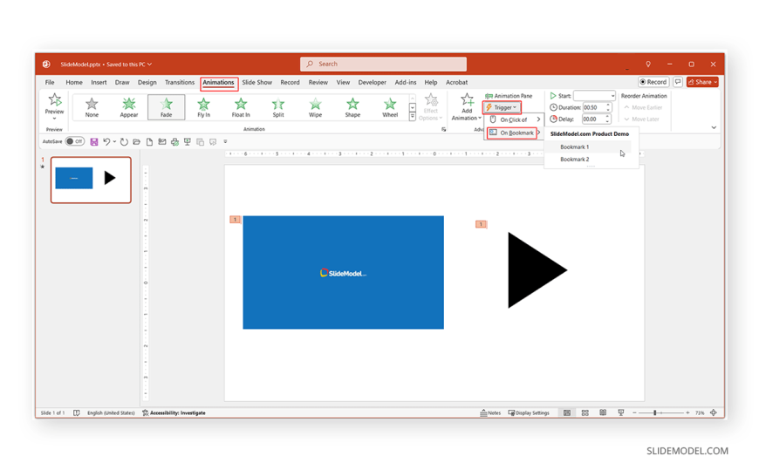Click Fit slide to window icon
759x470 pixels.
point(713,412)
